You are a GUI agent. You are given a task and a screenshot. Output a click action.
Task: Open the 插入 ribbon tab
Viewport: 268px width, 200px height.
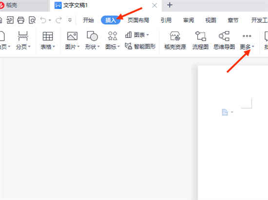111,20
